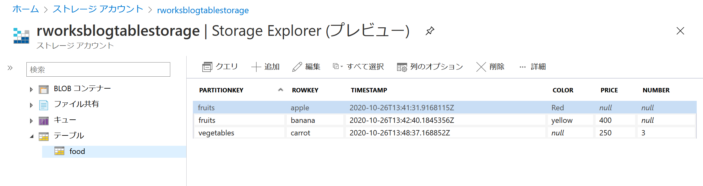Screen dimensions: 703x186
Task: Click the price value 400
Action: pos(605,120)
